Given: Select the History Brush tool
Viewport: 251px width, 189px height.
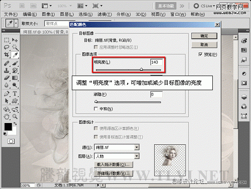Looking at the screenshot, I should point(15,71).
